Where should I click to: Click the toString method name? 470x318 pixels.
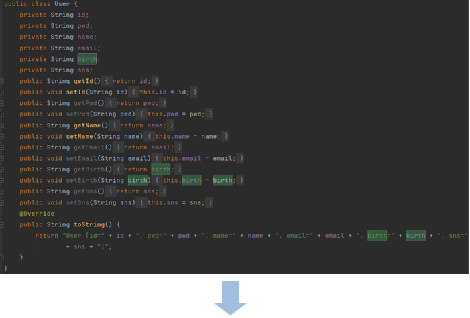89,224
